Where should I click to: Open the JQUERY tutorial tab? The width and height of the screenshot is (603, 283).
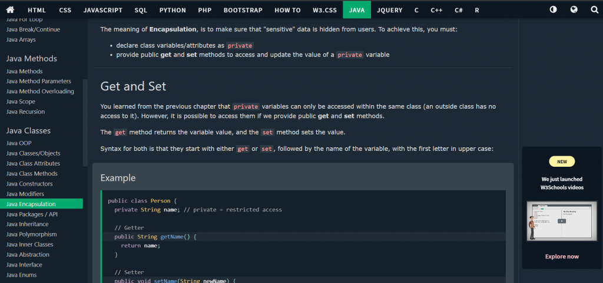coord(390,11)
